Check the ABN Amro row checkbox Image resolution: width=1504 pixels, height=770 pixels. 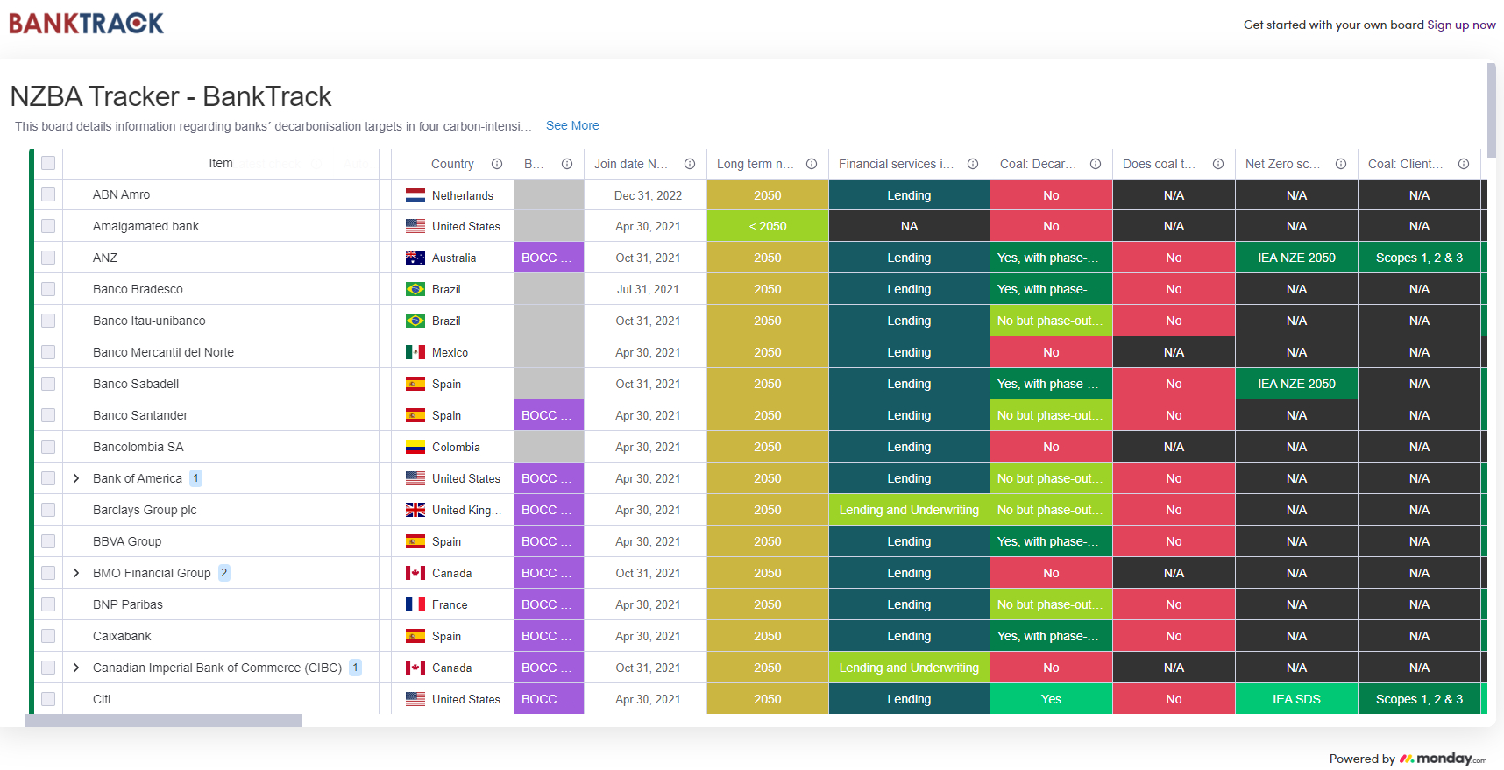click(x=48, y=194)
